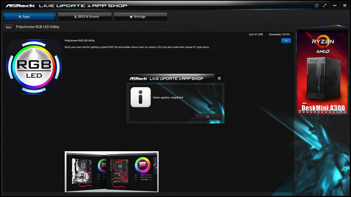Click the expand window arrows icon

[x=325, y=5]
